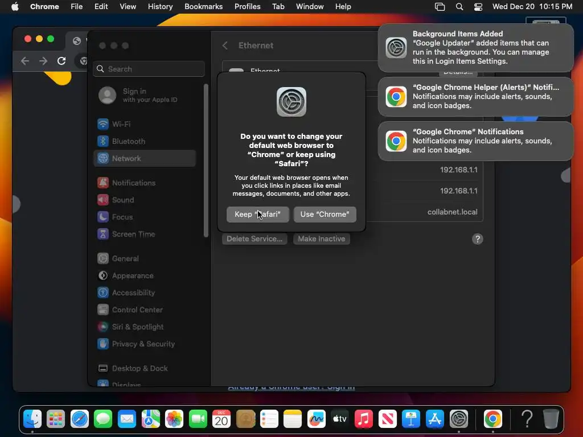583x437 pixels.
Task: Open Screen Time settings in sidebar
Action: click(x=145, y=234)
